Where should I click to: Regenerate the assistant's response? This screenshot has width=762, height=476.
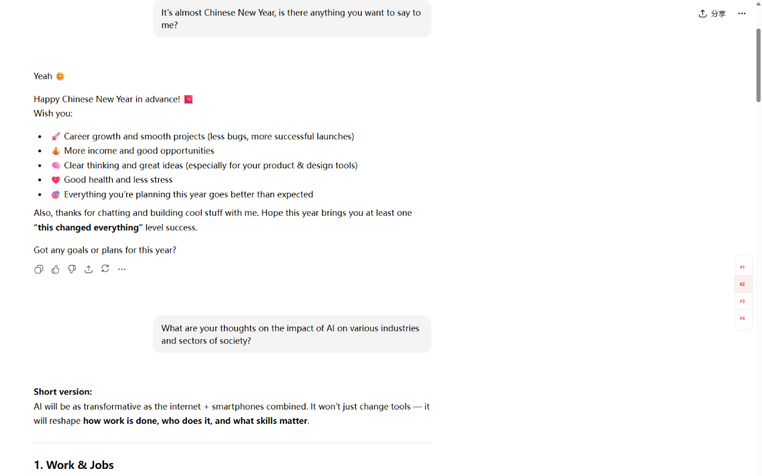tap(105, 269)
